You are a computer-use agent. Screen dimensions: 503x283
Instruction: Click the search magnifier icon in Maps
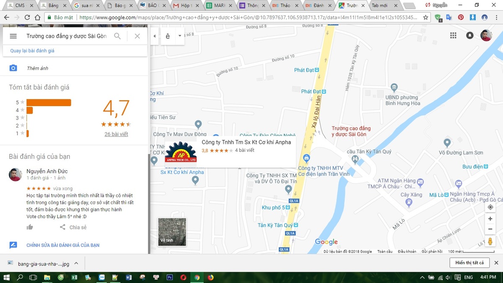coord(117,36)
